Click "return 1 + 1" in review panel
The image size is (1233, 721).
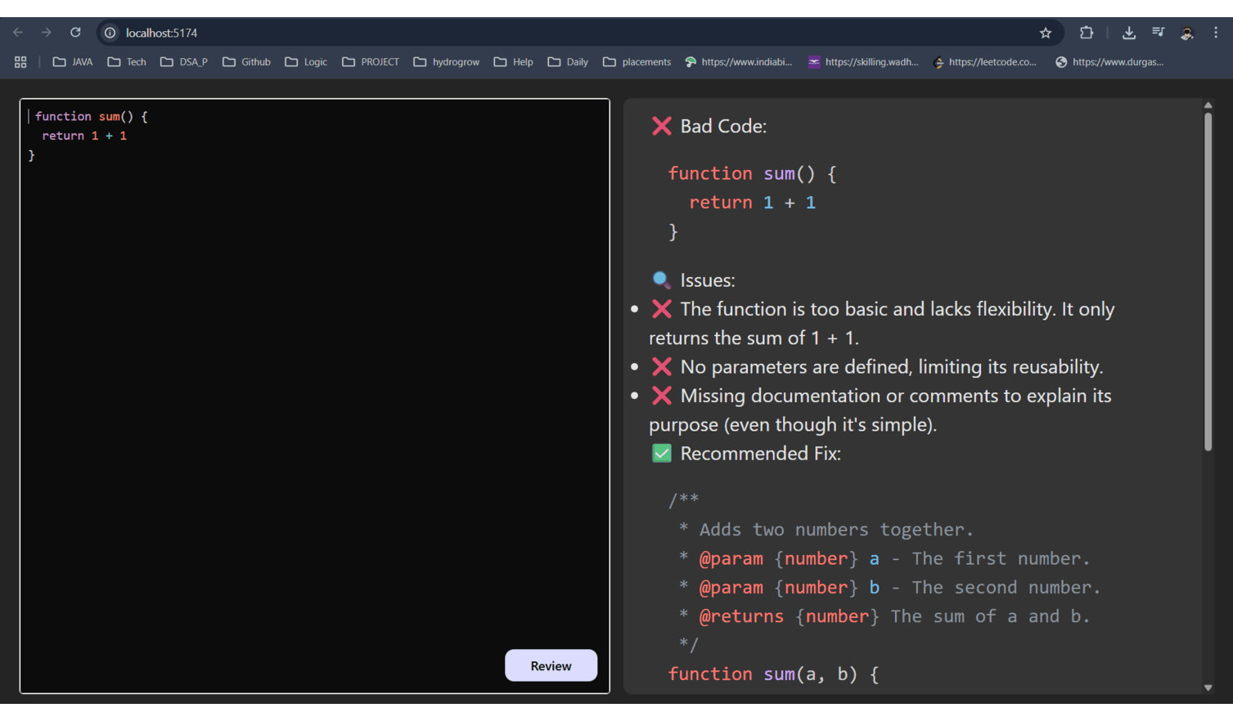pyautogui.click(x=752, y=203)
